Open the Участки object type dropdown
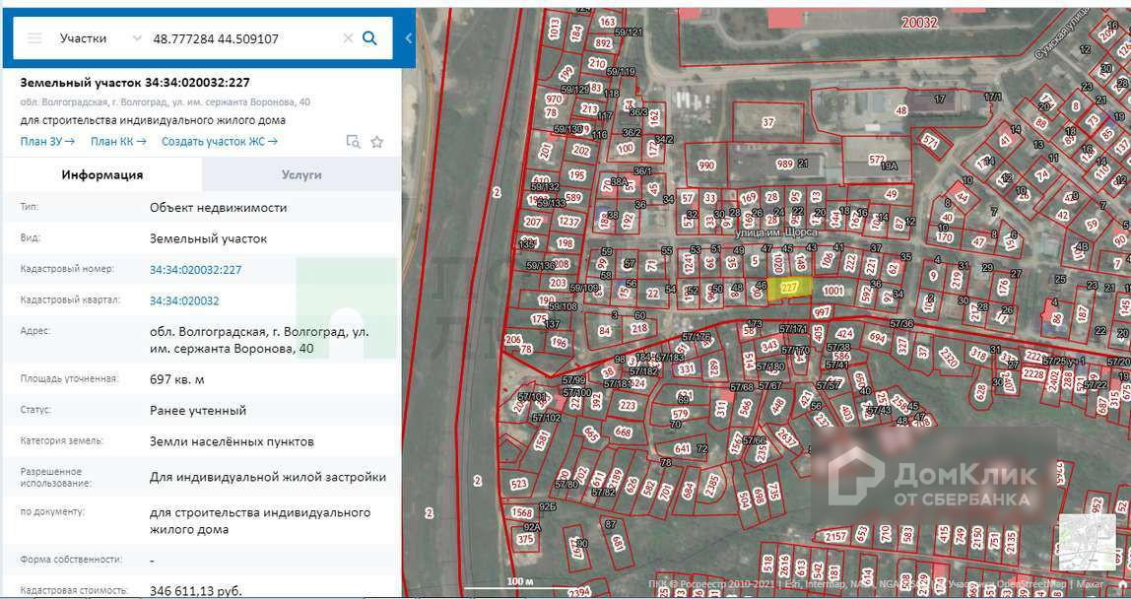Viewport: 1131px width, 599px height. [100, 38]
